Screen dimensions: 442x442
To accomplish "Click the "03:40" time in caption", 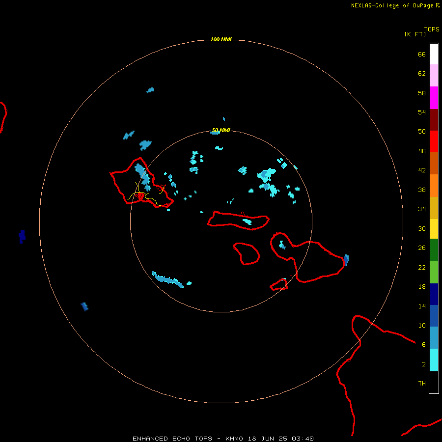I will pyautogui.click(x=303, y=439).
